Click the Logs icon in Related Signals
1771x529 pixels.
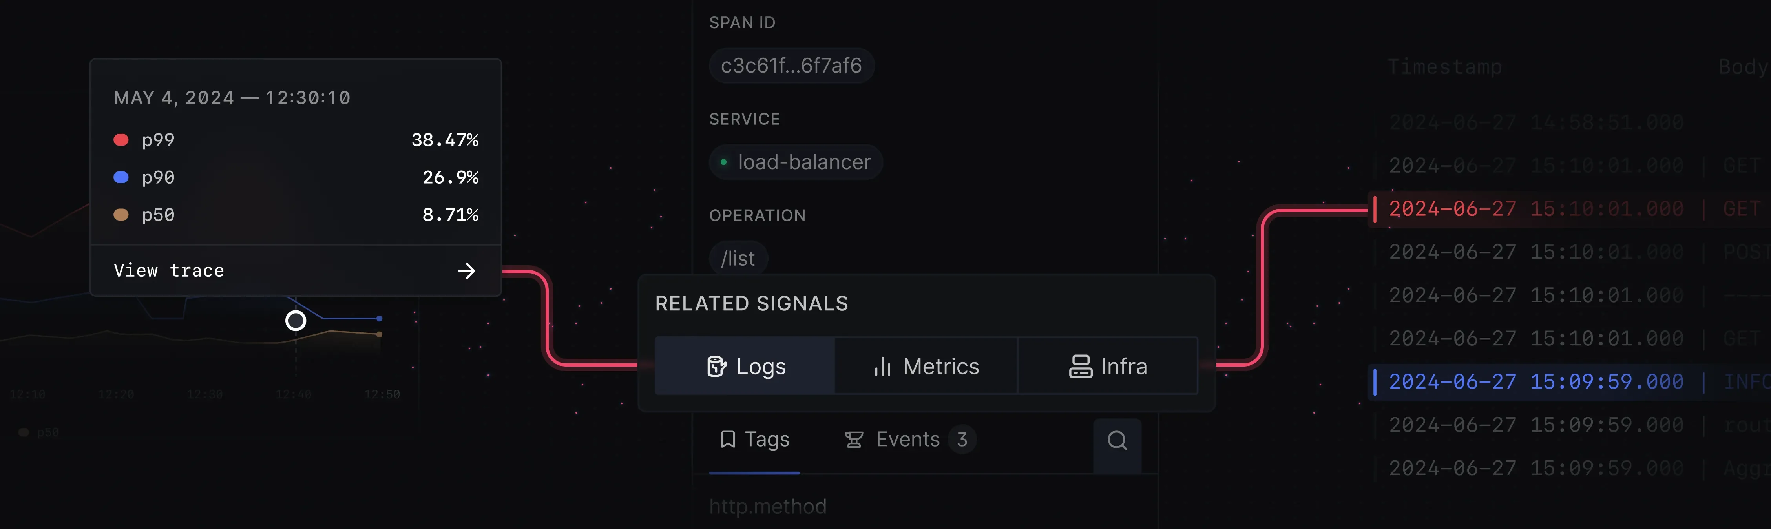pyautogui.click(x=716, y=367)
